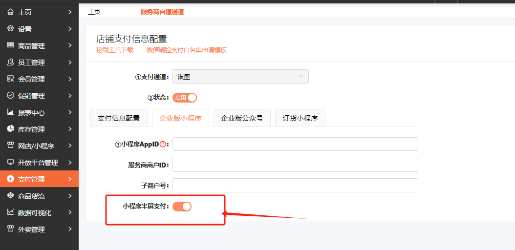Click the home icon beside 主页 in sidebar

click(x=11, y=12)
